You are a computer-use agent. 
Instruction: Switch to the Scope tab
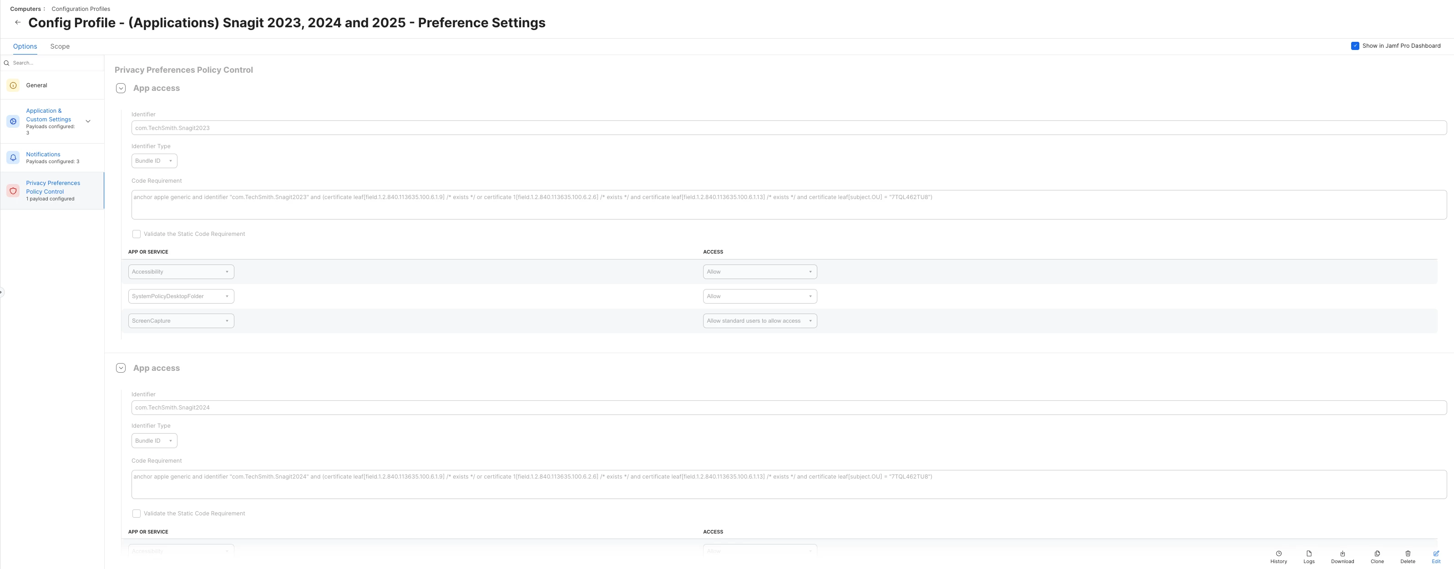click(x=60, y=46)
